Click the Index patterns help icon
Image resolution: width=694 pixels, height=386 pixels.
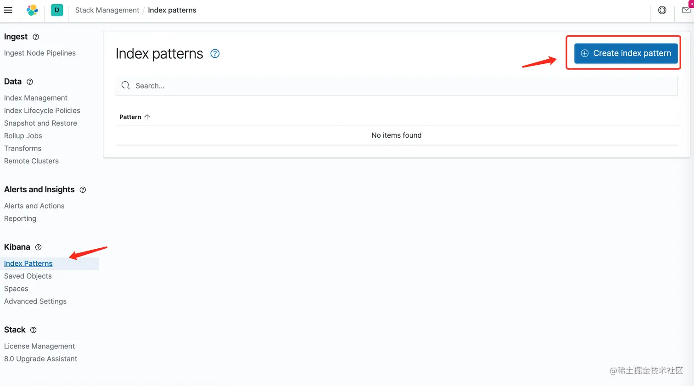(x=215, y=54)
